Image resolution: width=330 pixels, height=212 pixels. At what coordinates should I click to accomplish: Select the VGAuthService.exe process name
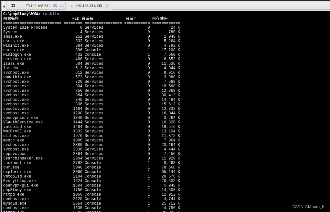coord(23,122)
